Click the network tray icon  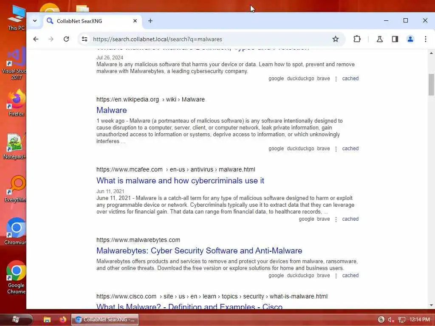(402, 320)
